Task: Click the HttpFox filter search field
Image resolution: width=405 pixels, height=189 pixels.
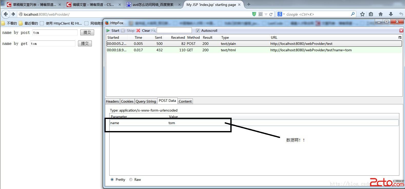Action: tap(174, 31)
